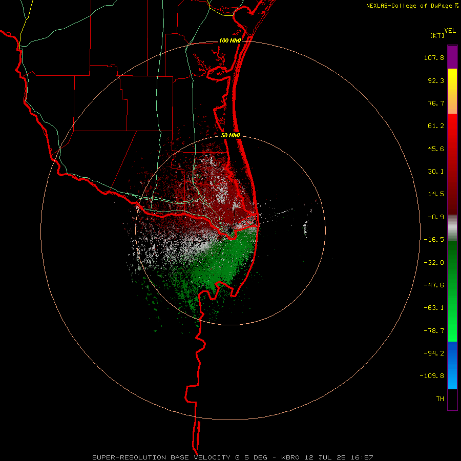Click the 92.3 legend value
Viewport: 461px width, 461px height.
tap(436, 80)
